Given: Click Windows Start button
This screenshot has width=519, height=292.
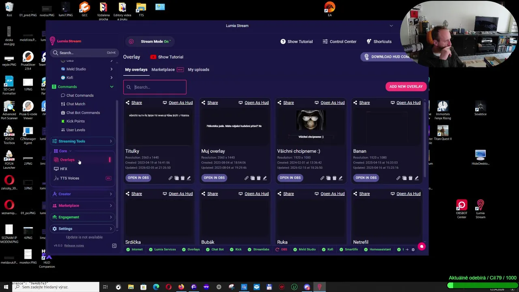Looking at the screenshot, I should click(x=6, y=287).
